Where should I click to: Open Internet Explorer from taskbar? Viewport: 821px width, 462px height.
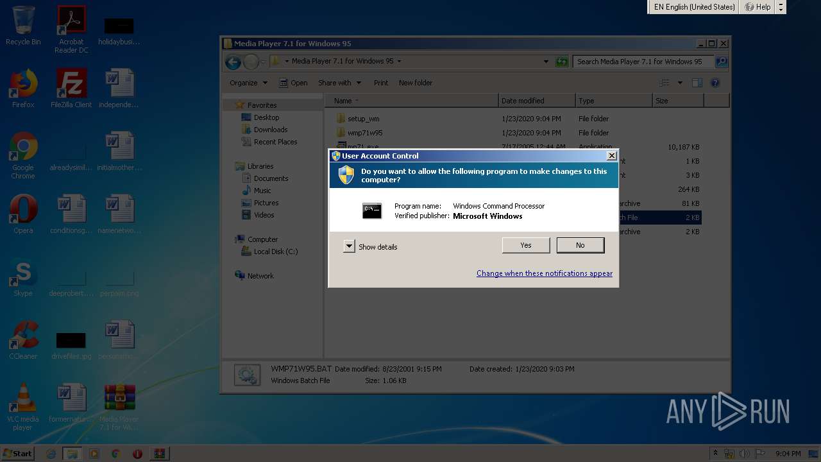[51, 454]
